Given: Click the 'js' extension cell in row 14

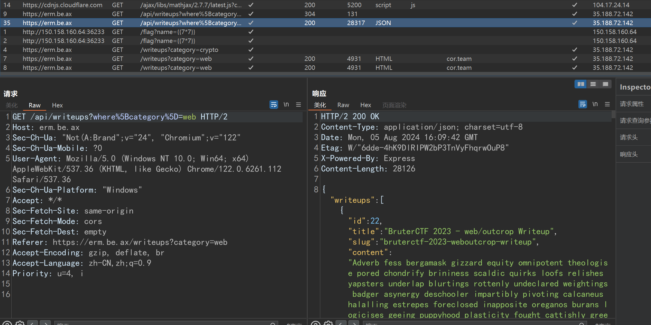Looking at the screenshot, I should pos(413,5).
